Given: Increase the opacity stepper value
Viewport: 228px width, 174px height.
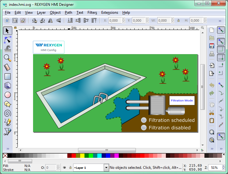Looking at the screenshot, I should [58, 166].
